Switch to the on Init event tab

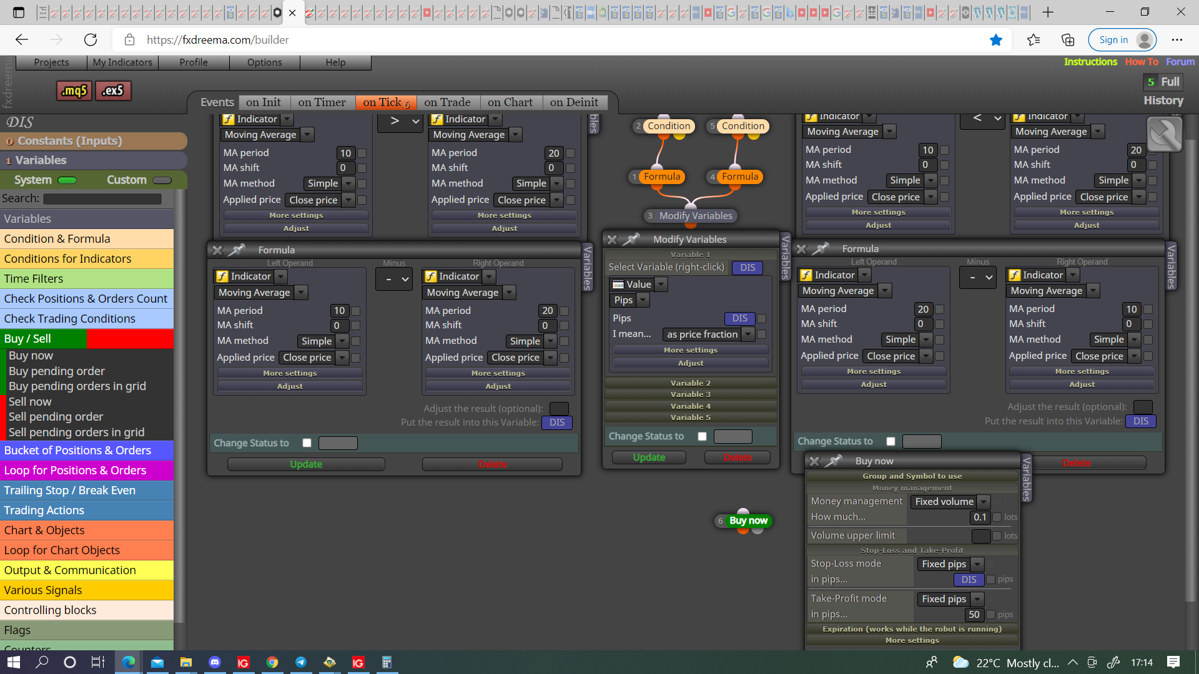pos(264,102)
